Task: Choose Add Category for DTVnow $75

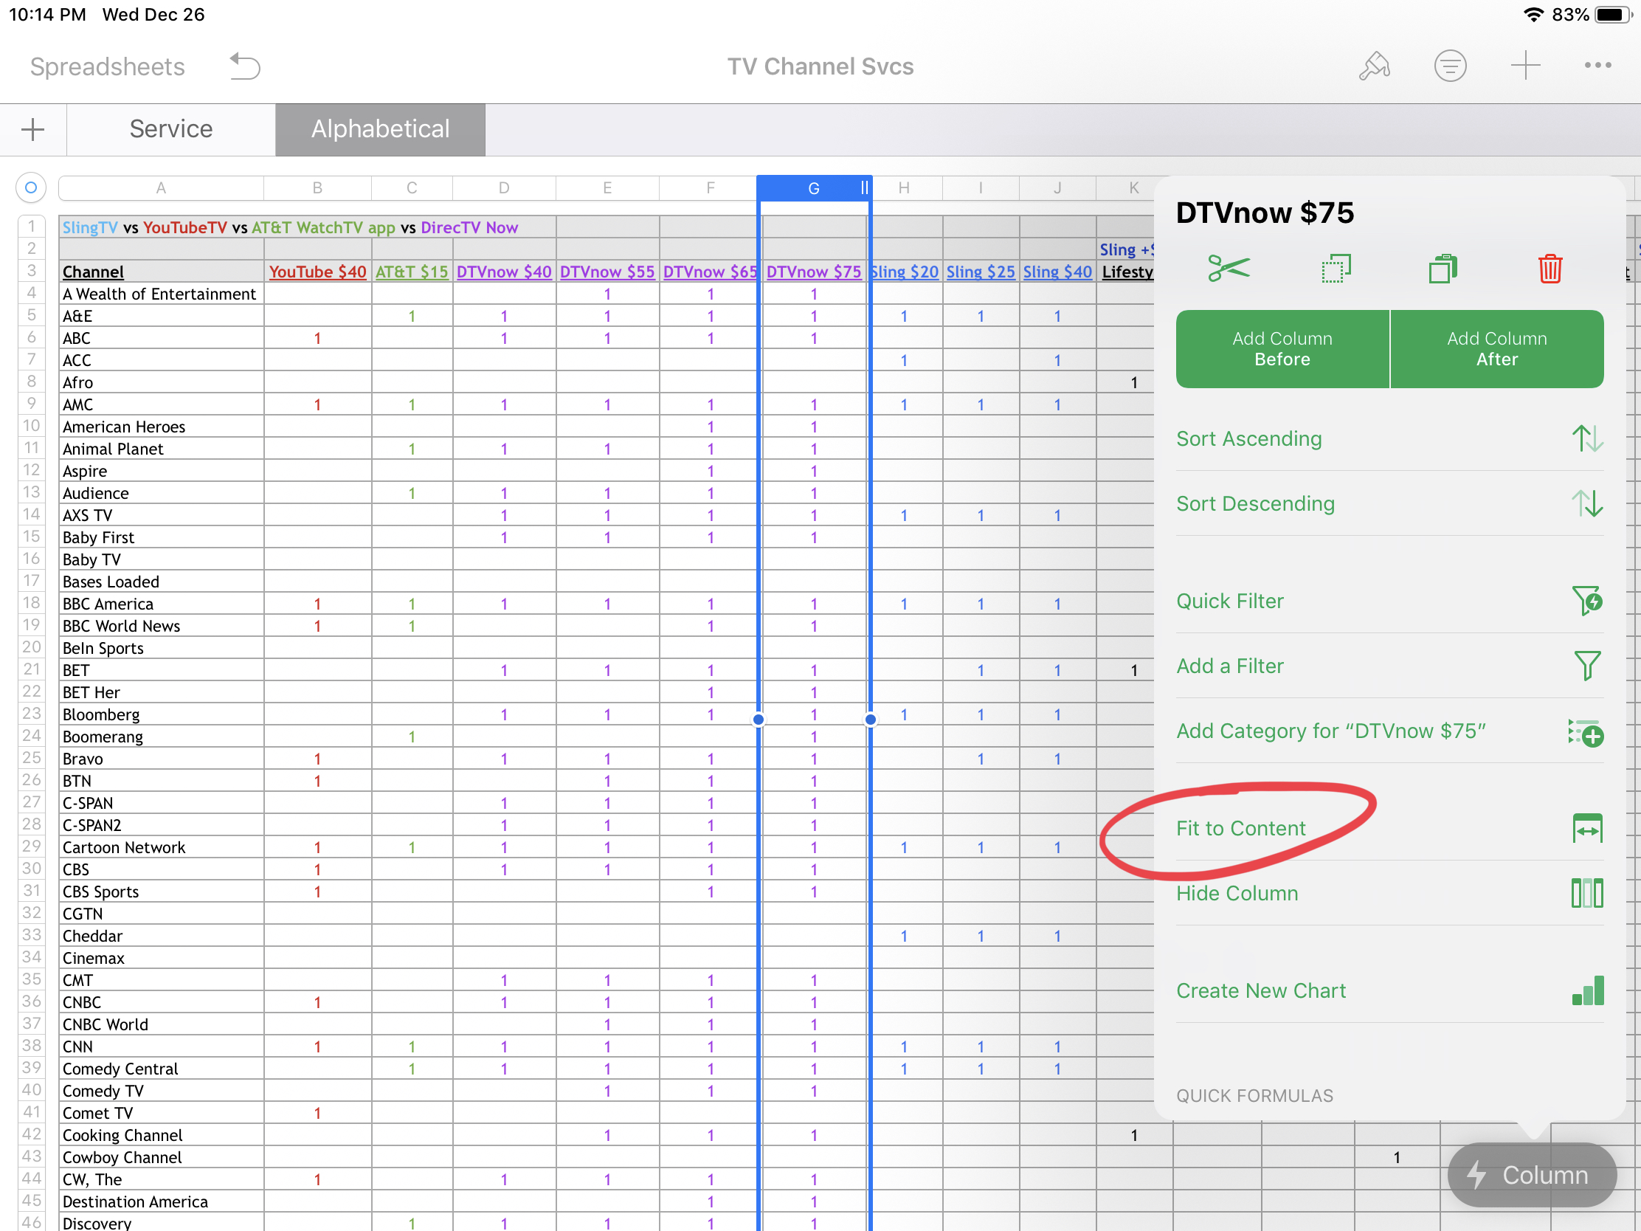Action: pos(1389,731)
